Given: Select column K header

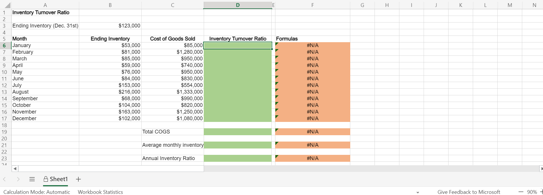Looking at the screenshot, I should (461, 5).
